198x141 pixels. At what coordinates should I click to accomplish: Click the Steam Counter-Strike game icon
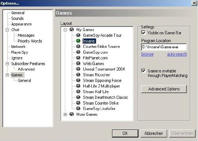pyautogui.click(x=78, y=103)
